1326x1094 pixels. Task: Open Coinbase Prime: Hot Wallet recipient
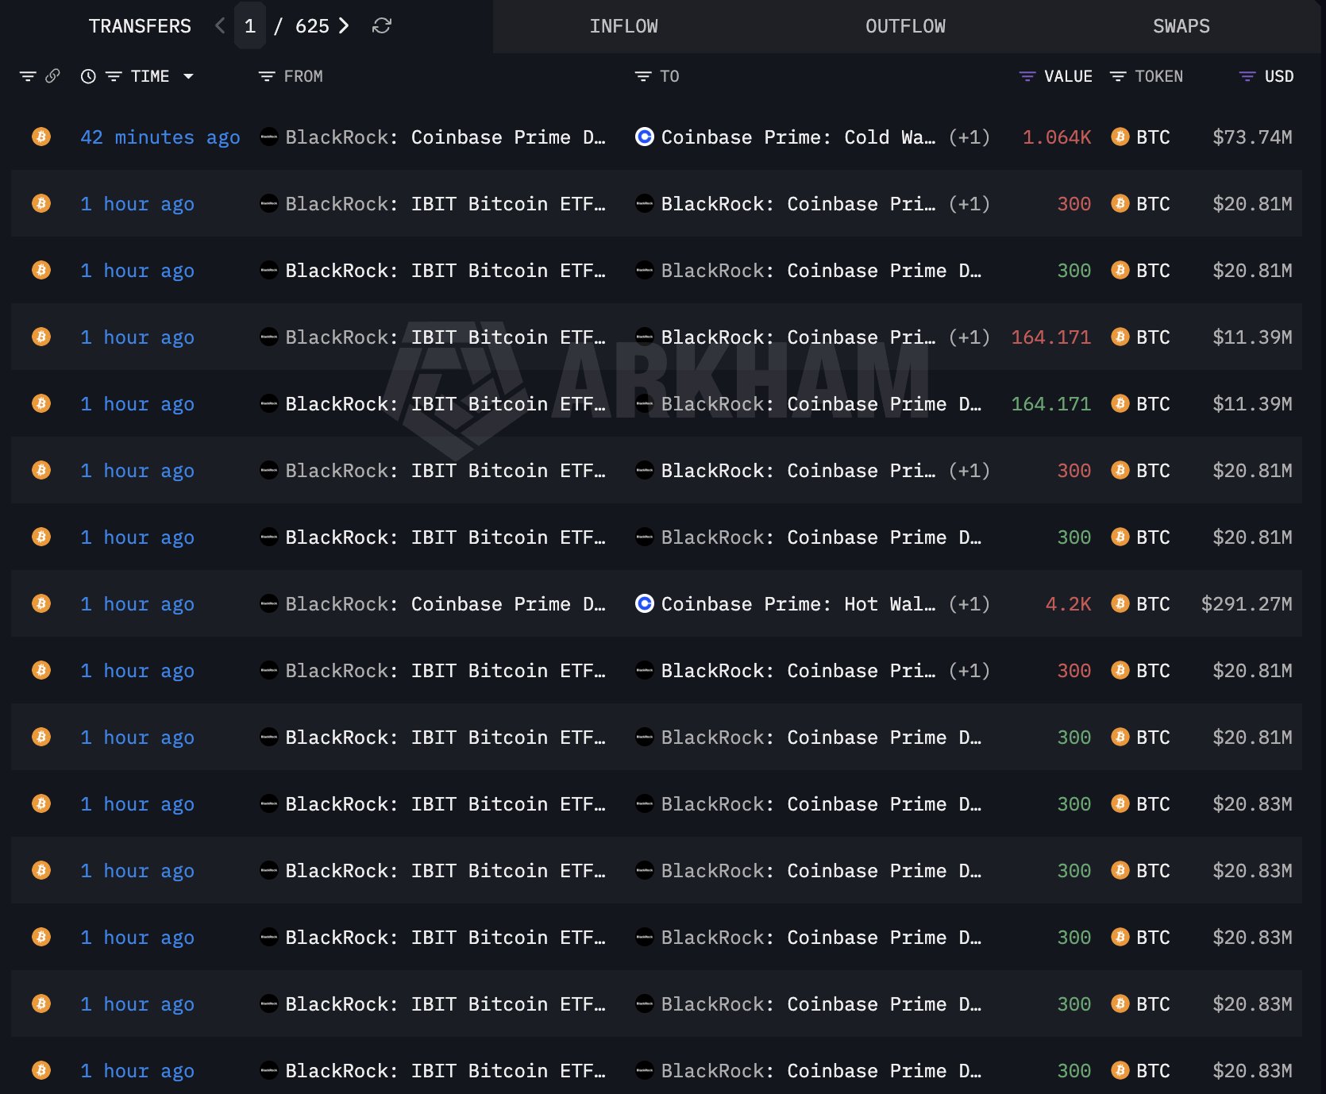(x=798, y=604)
